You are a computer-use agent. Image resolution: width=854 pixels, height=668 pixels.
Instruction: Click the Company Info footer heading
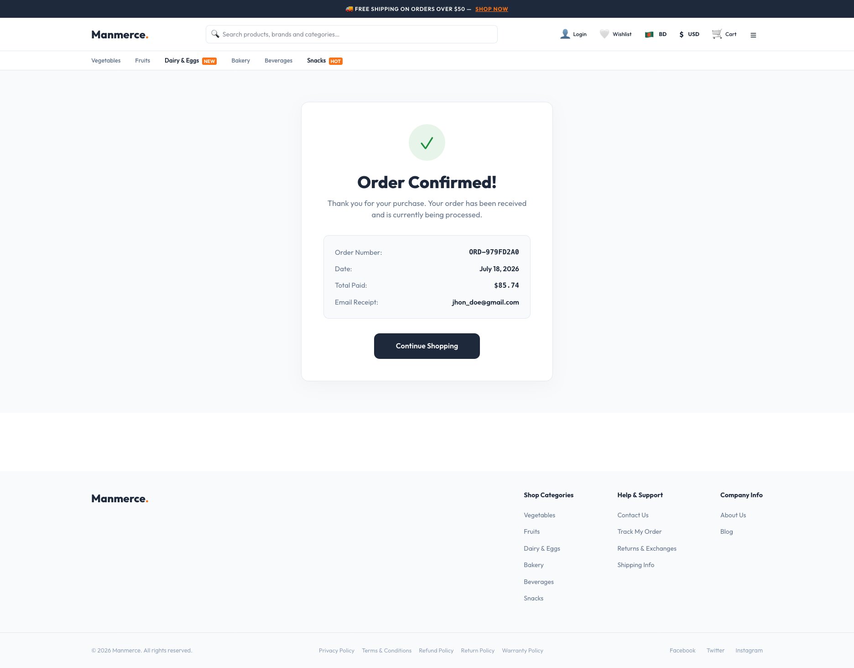(x=741, y=495)
